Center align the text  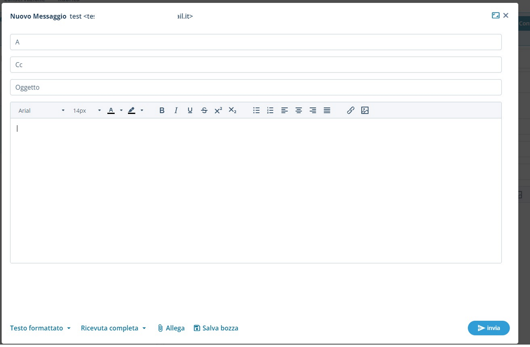[299, 110]
